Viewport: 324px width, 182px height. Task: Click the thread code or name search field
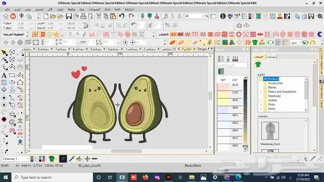click(232, 65)
